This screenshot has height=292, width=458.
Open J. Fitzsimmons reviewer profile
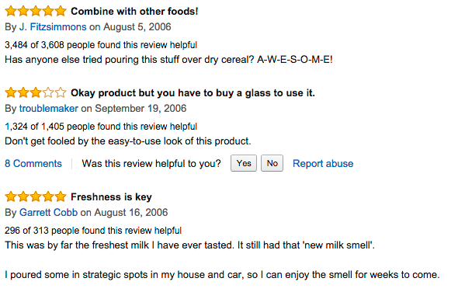pos(53,27)
